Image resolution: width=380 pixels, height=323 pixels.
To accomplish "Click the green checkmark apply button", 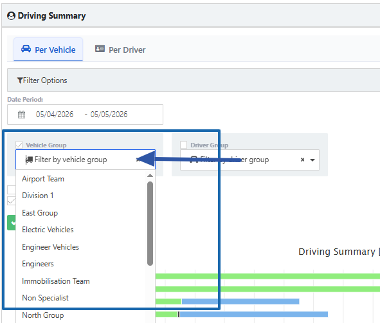I will pos(12,223).
